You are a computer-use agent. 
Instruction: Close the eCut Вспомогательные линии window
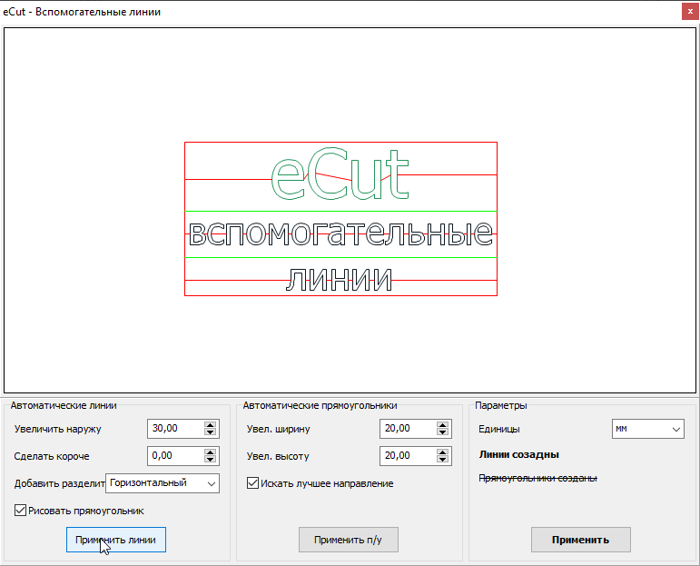(690, 12)
